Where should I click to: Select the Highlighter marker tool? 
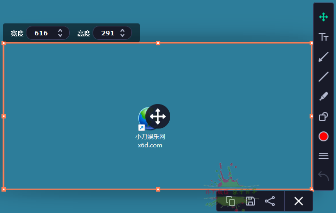323,97
